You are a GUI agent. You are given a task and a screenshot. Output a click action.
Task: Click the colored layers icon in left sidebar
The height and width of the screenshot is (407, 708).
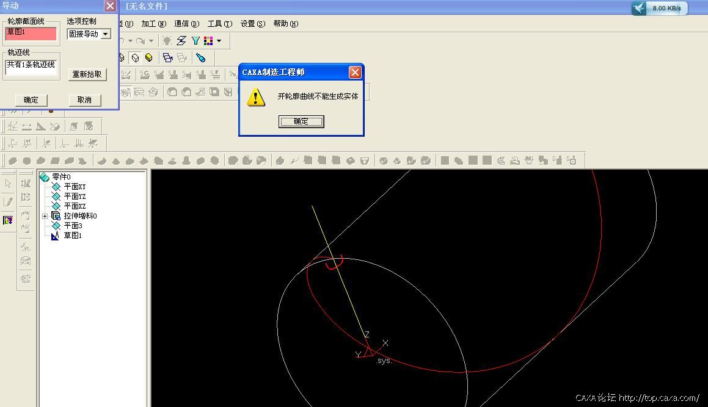click(8, 220)
